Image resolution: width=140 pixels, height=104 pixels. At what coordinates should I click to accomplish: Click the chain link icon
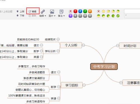pyautogui.click(x=43, y=11)
